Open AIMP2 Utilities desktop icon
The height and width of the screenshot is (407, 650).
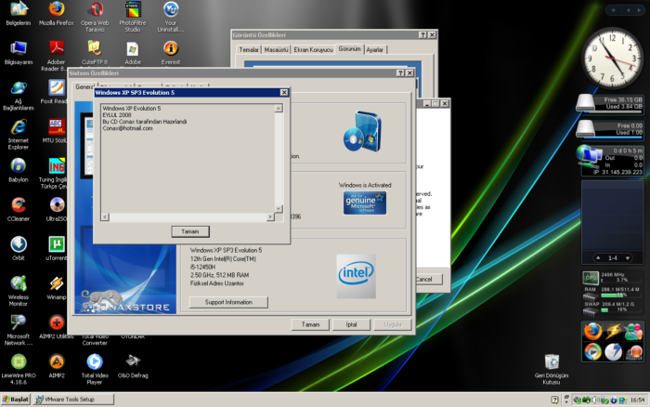[x=57, y=327]
